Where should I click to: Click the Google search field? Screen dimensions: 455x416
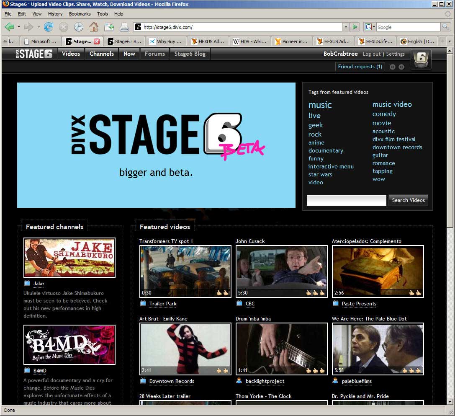(x=409, y=27)
